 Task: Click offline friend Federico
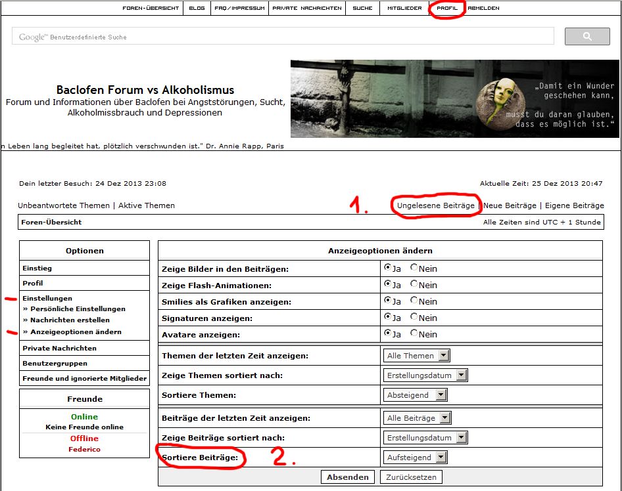tap(84, 450)
